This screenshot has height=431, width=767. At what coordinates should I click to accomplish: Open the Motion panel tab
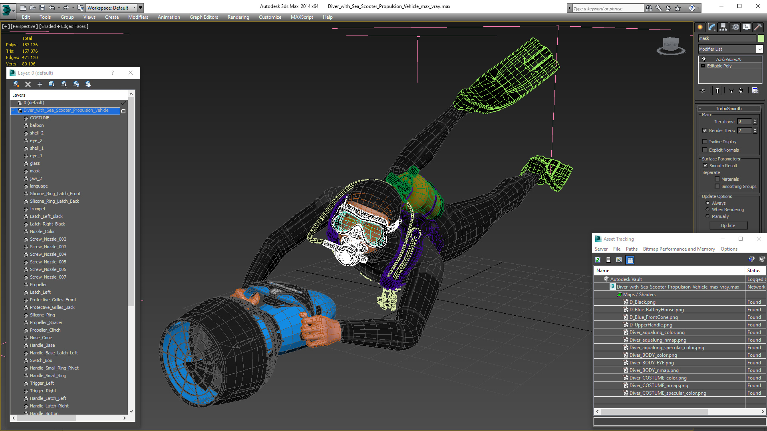click(735, 27)
